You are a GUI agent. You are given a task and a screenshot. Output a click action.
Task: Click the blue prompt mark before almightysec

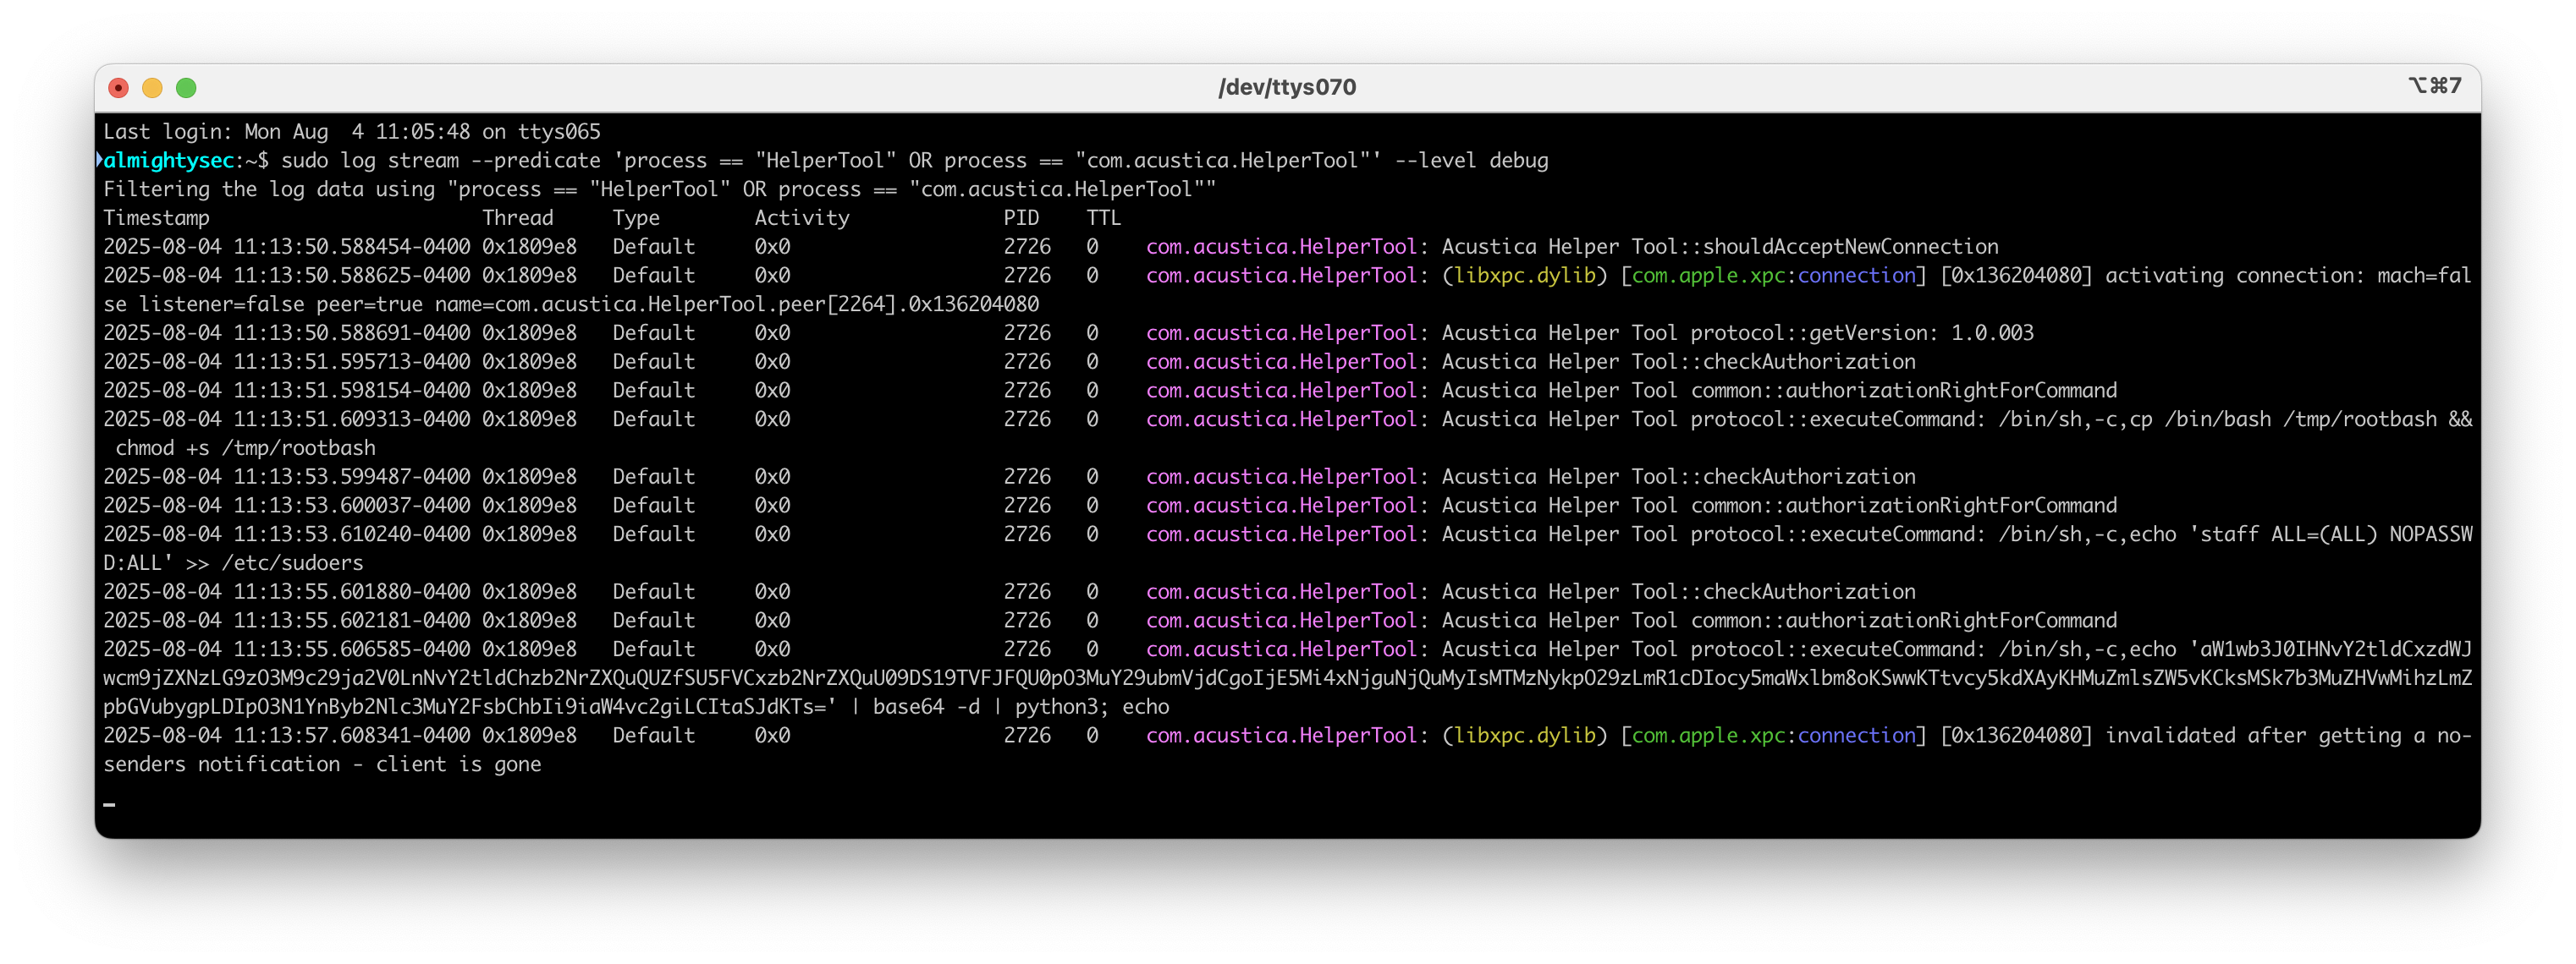coord(99,160)
